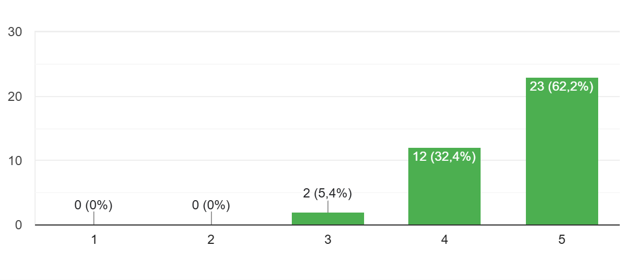Click the "23 (62,2%)" data label
Image resolution: width=630 pixels, height=280 pixels.
pyautogui.click(x=561, y=86)
